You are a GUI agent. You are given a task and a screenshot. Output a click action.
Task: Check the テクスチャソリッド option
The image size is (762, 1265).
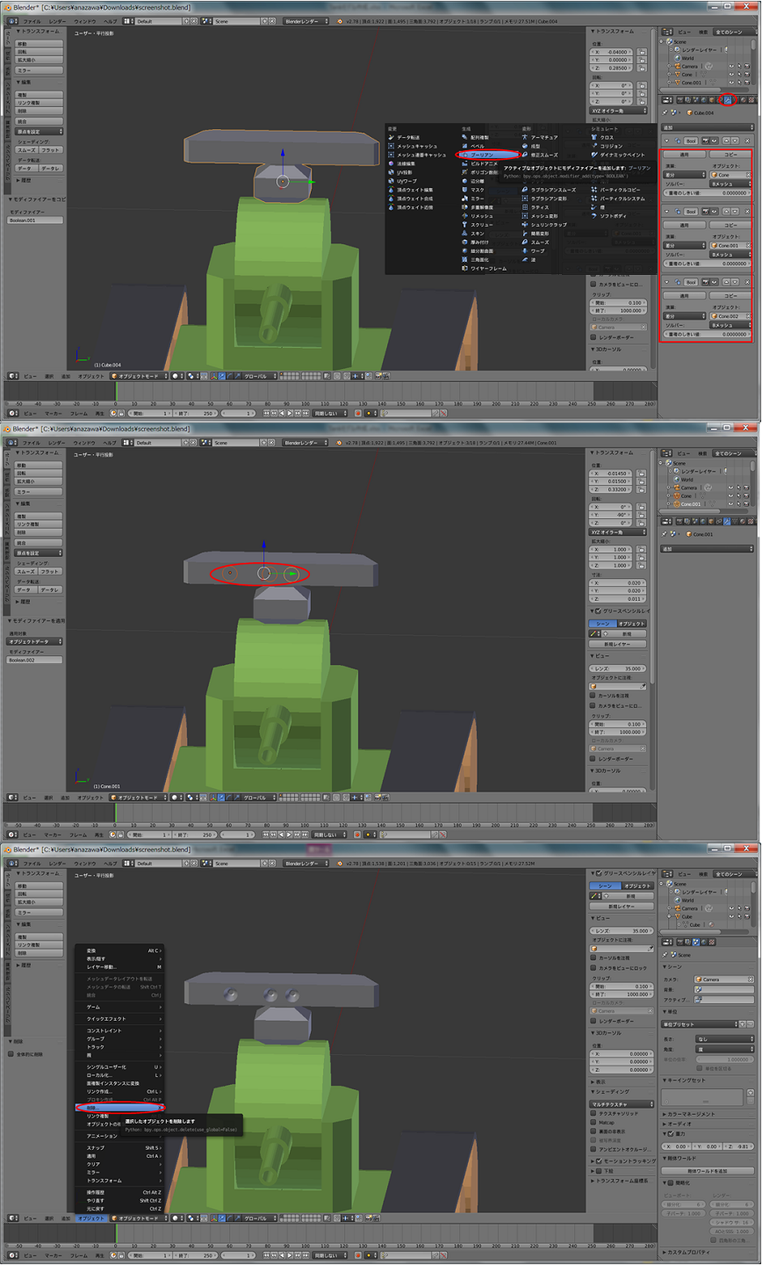pyautogui.click(x=594, y=1114)
